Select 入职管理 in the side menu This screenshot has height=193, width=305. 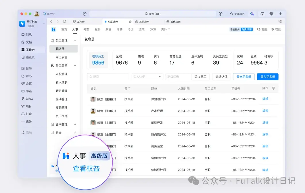pyautogui.click(x=62, y=74)
